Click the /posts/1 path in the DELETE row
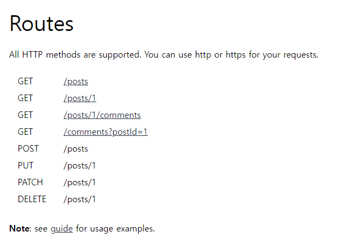The width and height of the screenshot is (347, 244). coord(79,199)
